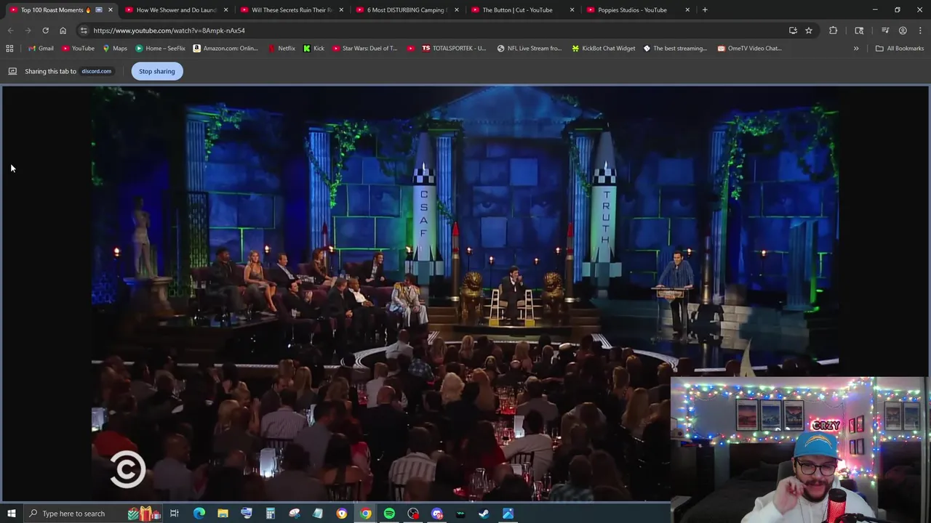The image size is (931, 523).
Task: Go back to the previous page
Action: click(10, 31)
